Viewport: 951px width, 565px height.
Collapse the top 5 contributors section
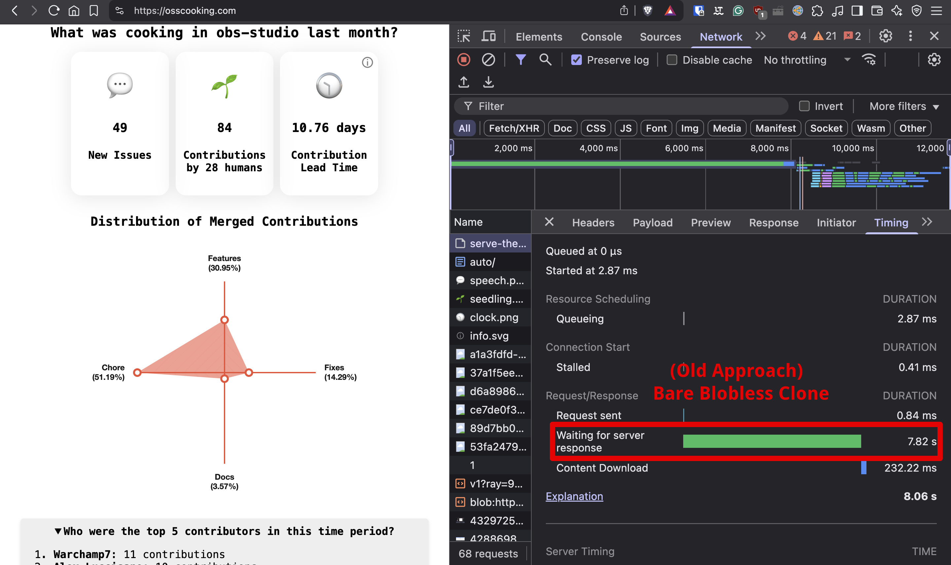click(x=224, y=531)
